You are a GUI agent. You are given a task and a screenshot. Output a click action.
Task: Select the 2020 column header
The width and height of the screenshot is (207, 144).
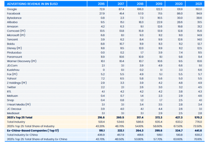click(179, 4)
